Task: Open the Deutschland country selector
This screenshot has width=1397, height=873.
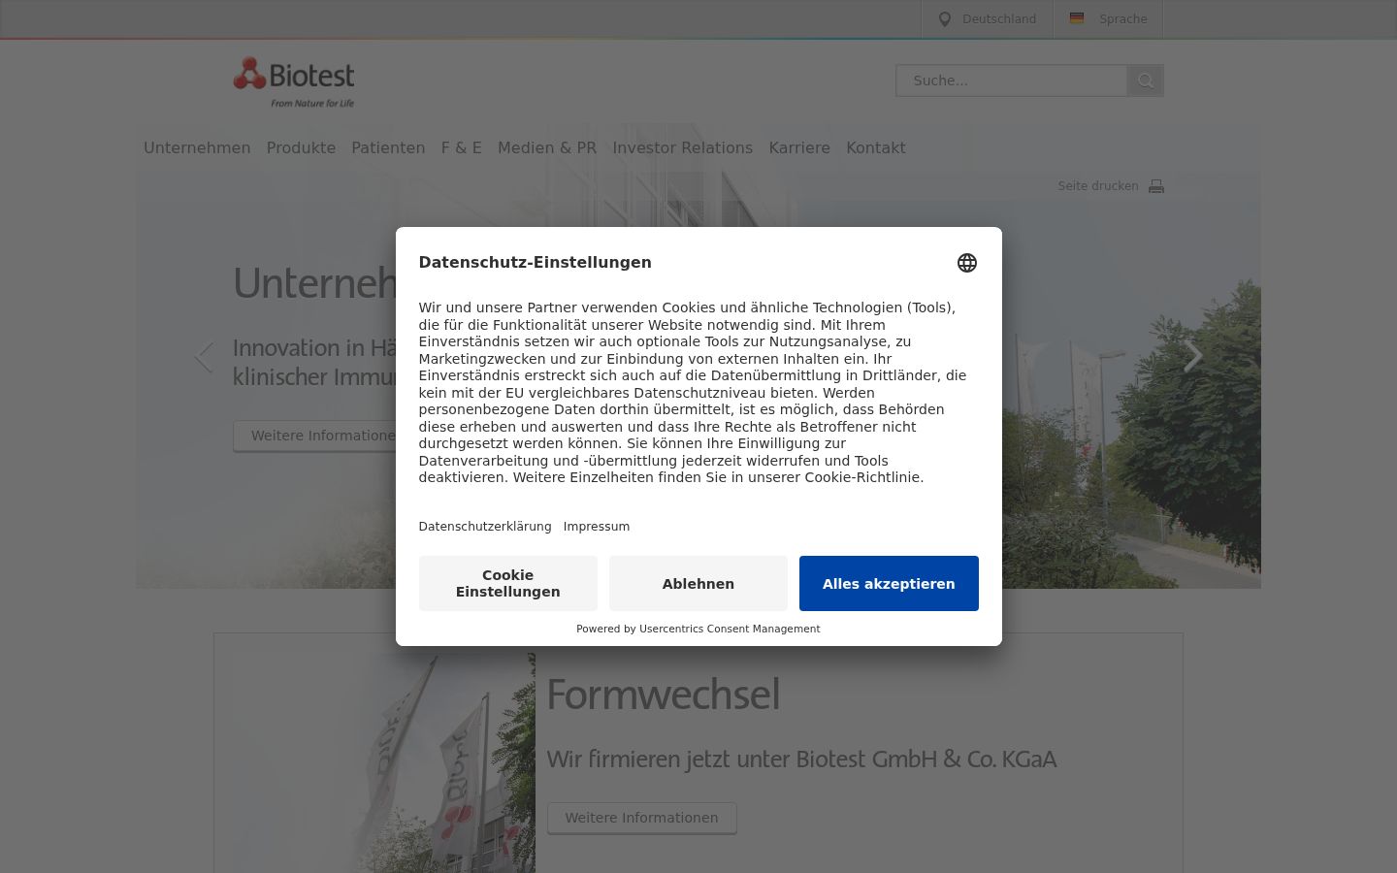Action: 988,19
